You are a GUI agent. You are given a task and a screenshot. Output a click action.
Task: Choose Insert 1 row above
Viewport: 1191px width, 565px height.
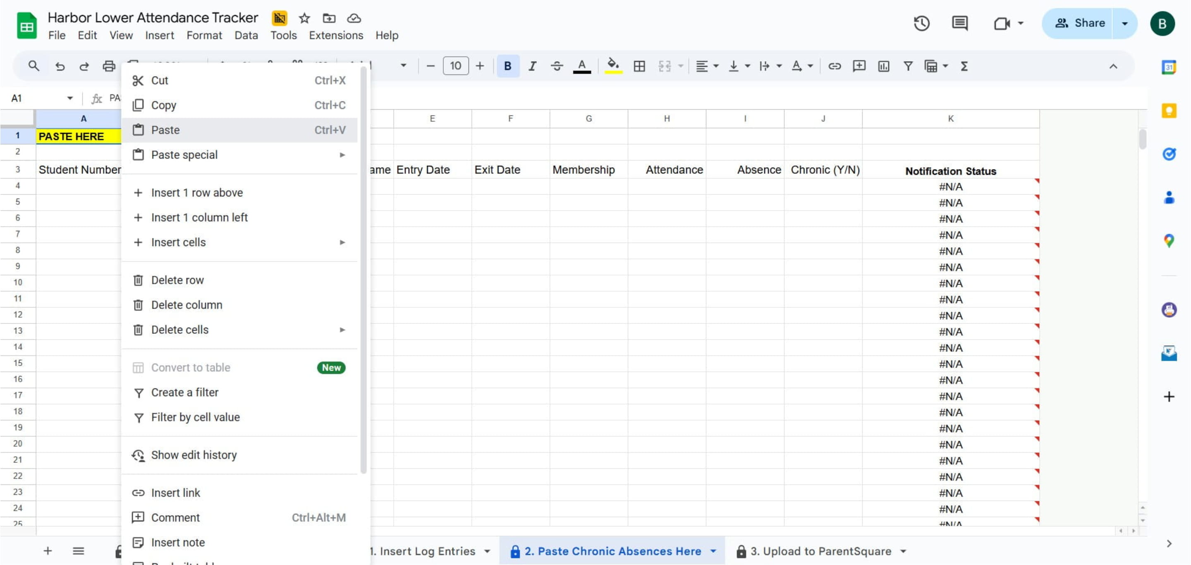coord(239,193)
